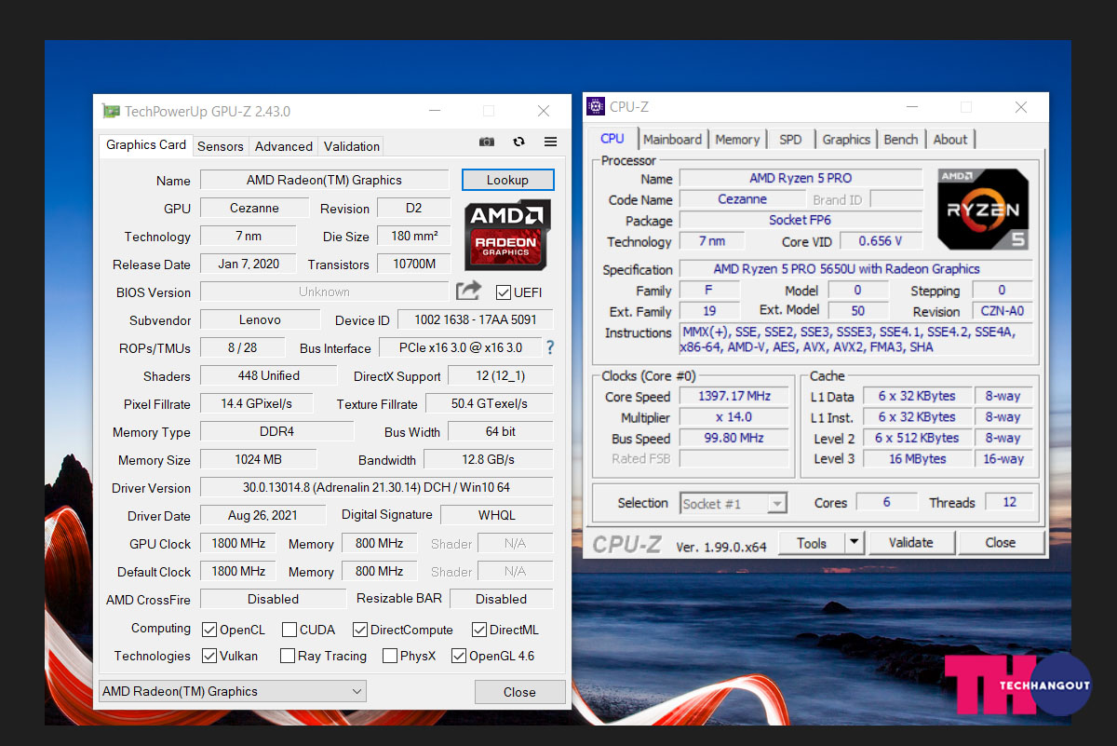
Task: Switch to the Graphics tab in CPU-Z
Action: 846,140
